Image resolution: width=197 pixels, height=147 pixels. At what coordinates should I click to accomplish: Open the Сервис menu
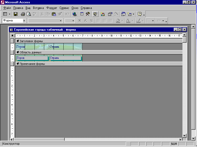[64, 8]
